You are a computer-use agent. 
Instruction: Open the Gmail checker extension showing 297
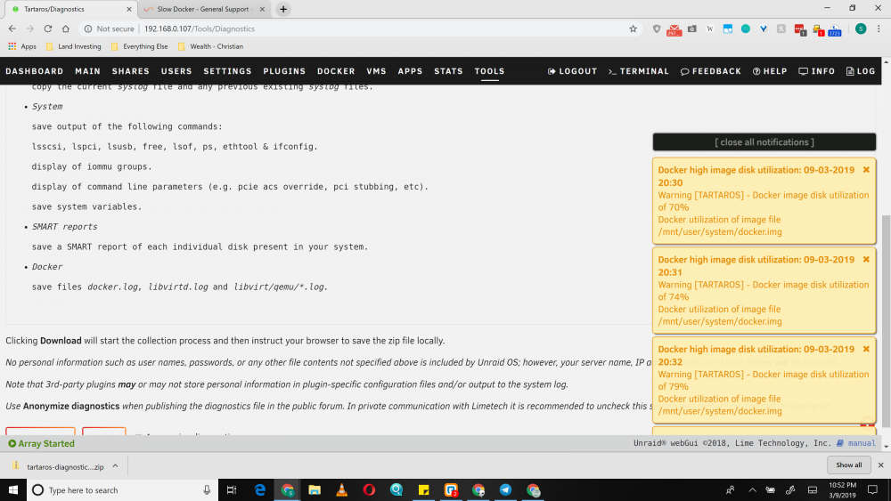pyautogui.click(x=674, y=29)
